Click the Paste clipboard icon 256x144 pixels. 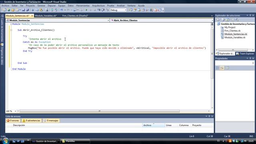[x=41, y=10]
